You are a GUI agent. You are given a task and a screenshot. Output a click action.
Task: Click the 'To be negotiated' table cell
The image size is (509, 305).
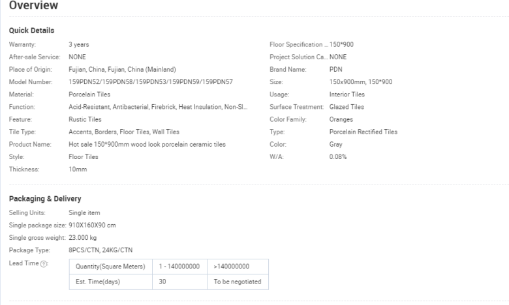(238, 282)
